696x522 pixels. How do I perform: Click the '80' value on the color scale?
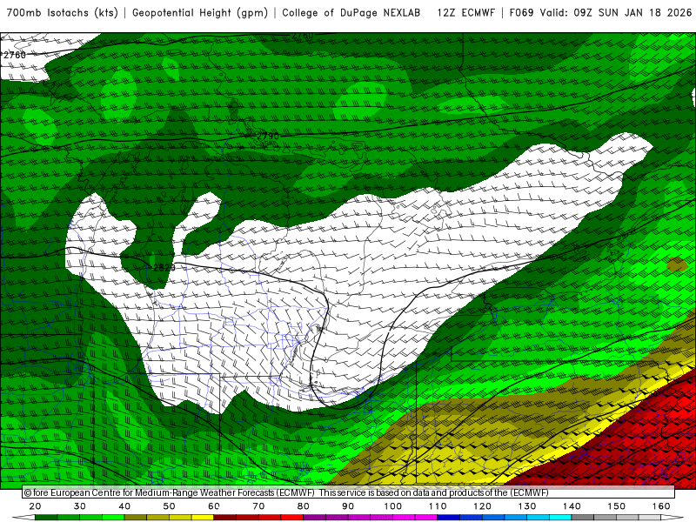coord(303,506)
